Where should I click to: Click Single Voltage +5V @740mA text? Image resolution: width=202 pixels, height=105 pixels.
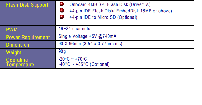(88, 36)
